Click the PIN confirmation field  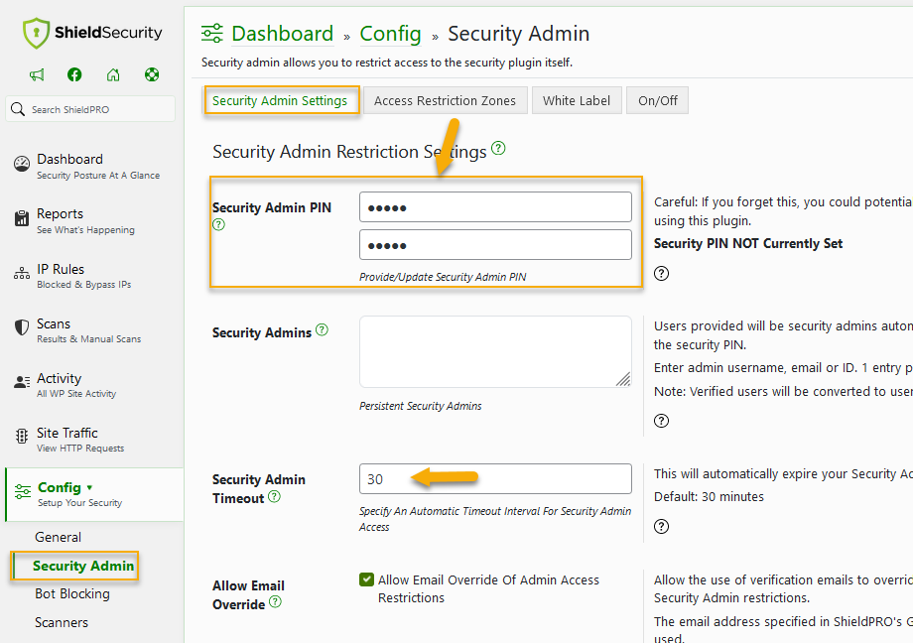[x=495, y=245]
